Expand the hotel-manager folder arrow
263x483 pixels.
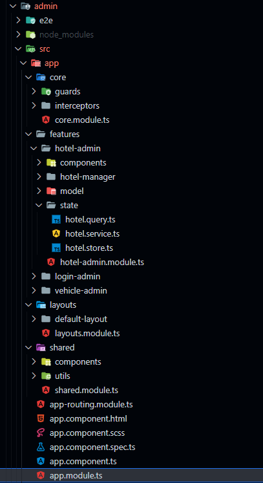(39, 177)
